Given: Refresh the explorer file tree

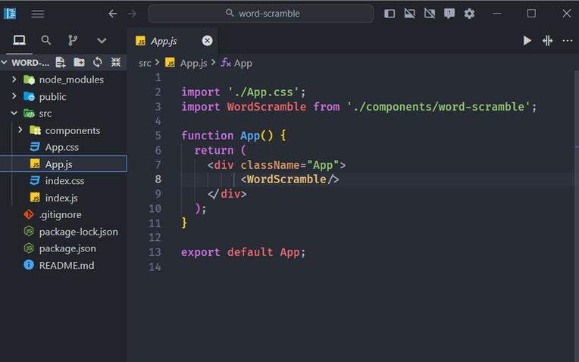Looking at the screenshot, I should click(x=98, y=62).
